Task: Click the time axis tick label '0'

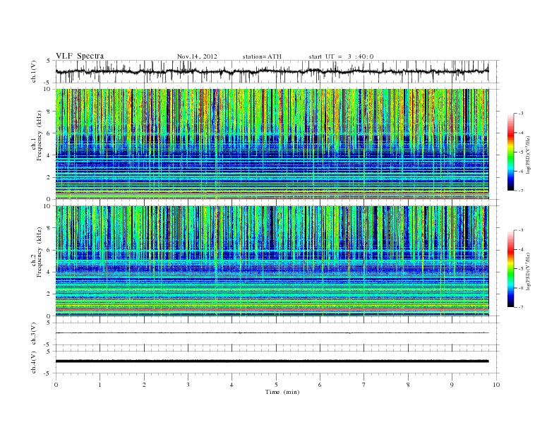Action: point(56,385)
